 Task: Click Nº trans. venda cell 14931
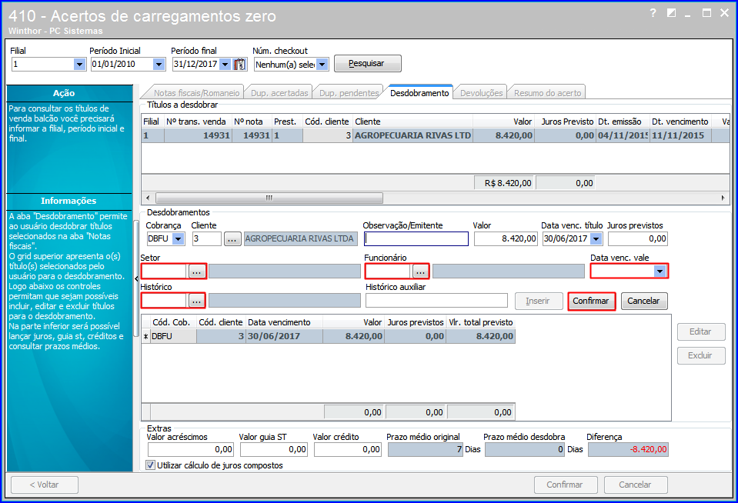point(198,135)
